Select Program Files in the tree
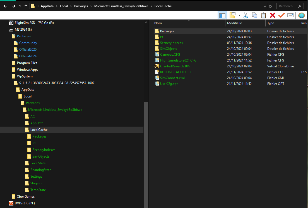The image size is (308, 208). click(x=27, y=63)
